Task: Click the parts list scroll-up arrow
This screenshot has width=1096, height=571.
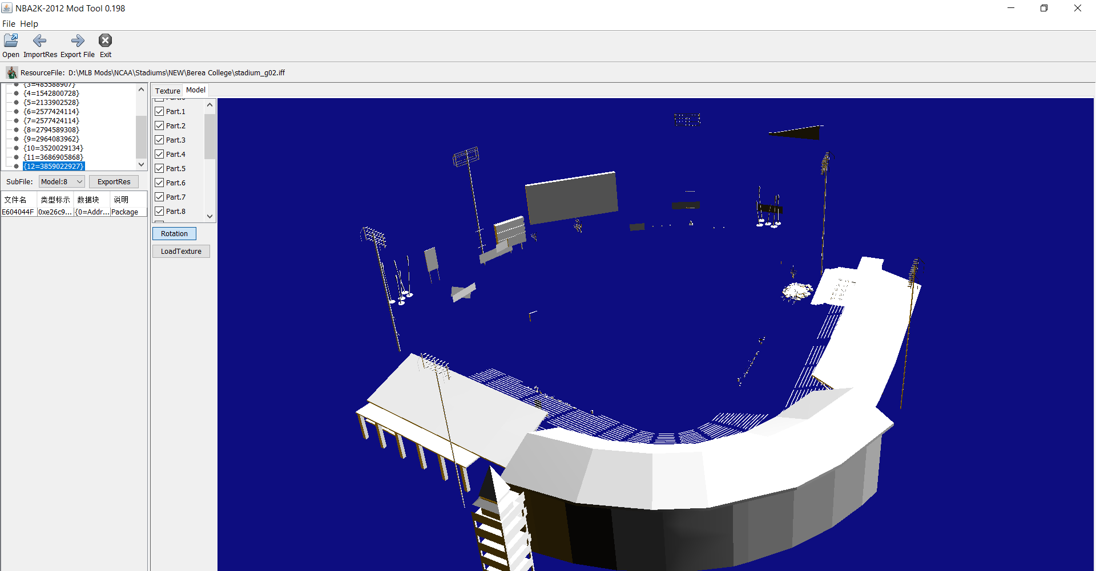Action: 209,104
